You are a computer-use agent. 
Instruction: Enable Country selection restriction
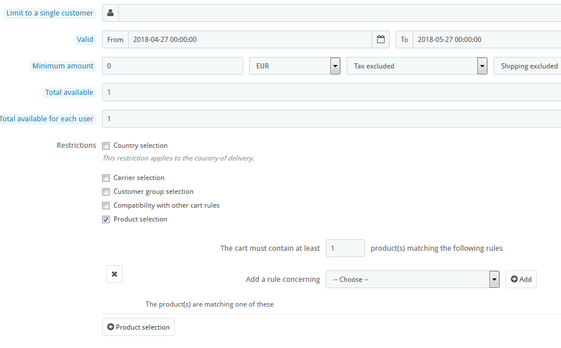pyautogui.click(x=106, y=146)
